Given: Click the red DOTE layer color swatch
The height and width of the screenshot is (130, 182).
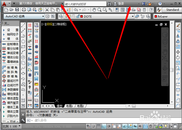Looking at the screenshot, I should (82, 16).
